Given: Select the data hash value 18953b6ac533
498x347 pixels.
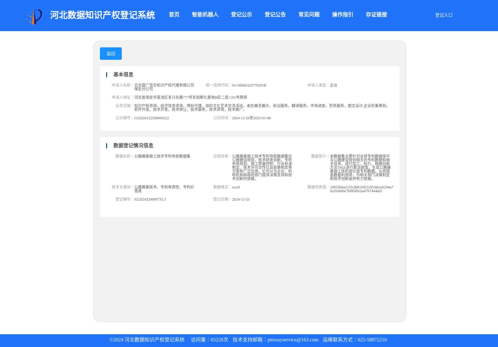Looking at the screenshot, I should point(362,189).
